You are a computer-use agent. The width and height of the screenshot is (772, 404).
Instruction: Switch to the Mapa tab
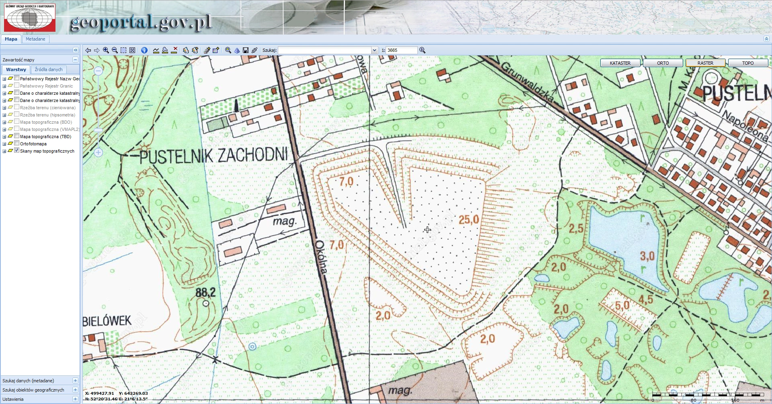click(11, 39)
